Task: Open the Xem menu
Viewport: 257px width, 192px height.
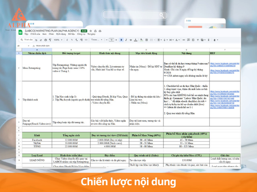Action: click(45, 34)
